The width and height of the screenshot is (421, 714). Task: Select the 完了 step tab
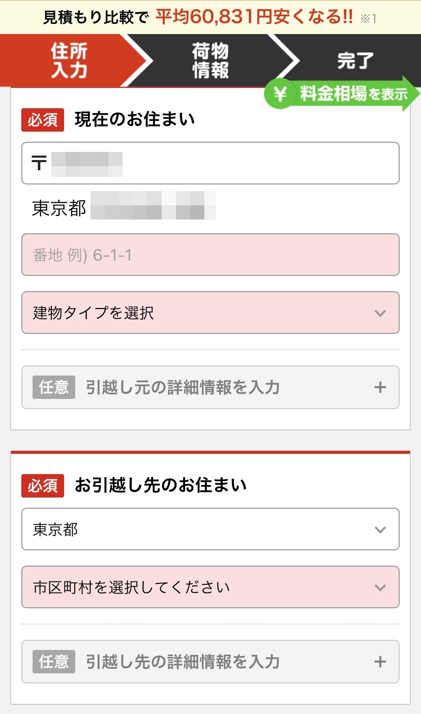(355, 60)
